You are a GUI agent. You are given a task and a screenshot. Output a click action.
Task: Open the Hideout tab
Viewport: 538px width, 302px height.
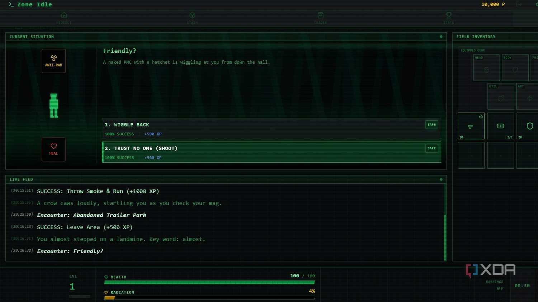click(64, 18)
